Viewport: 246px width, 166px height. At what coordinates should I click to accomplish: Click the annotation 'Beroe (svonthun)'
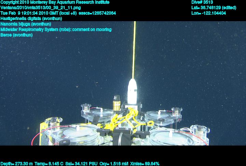[x=16, y=35]
